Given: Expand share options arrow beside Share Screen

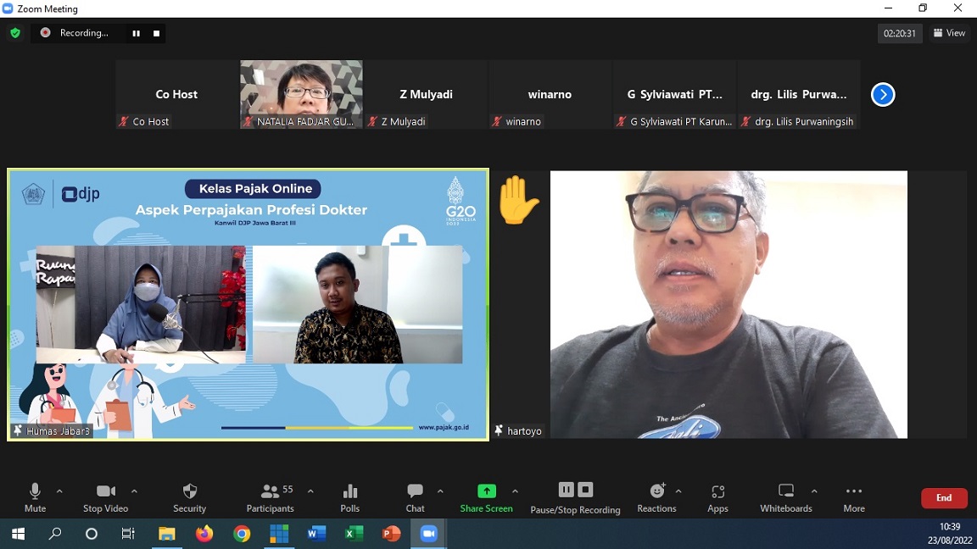Looking at the screenshot, I should pyautogui.click(x=515, y=491).
